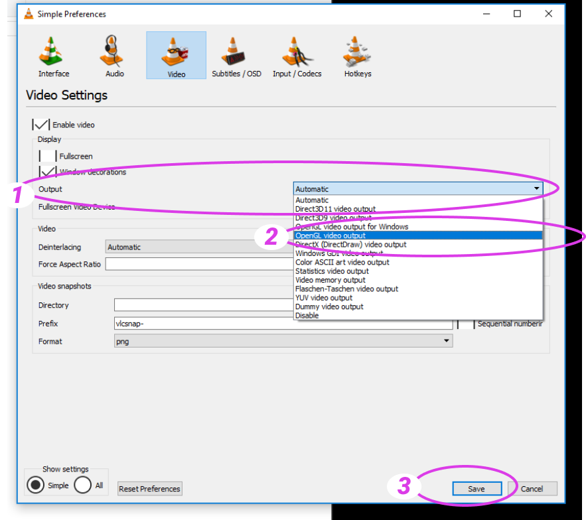
Task: Expand the snapshot Format png dropdown
Action: (283, 342)
